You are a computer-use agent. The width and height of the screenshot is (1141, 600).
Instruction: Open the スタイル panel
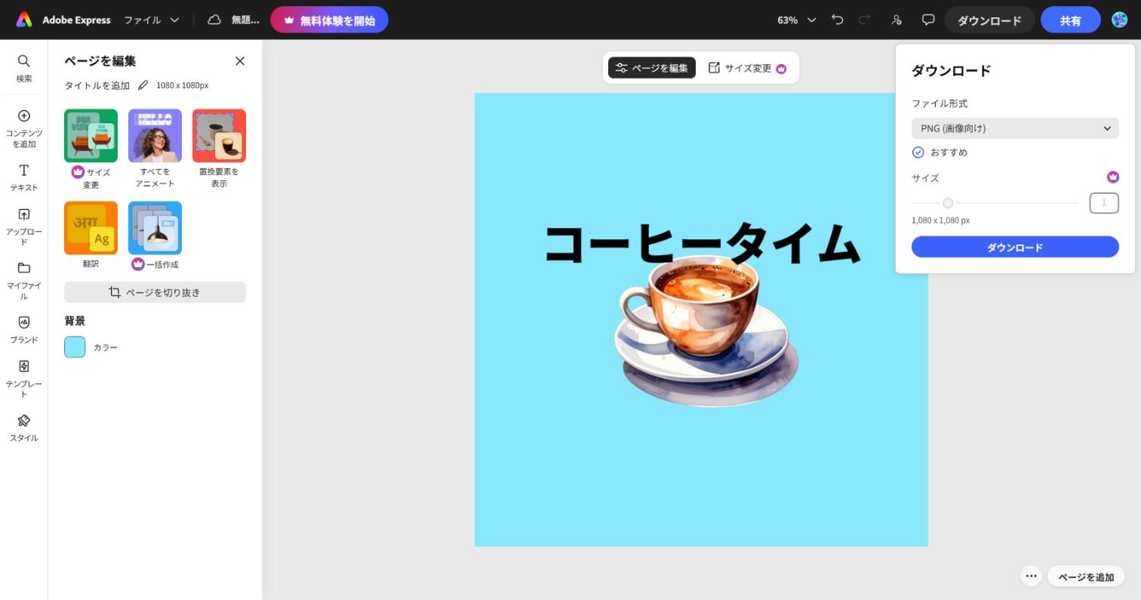point(23,428)
